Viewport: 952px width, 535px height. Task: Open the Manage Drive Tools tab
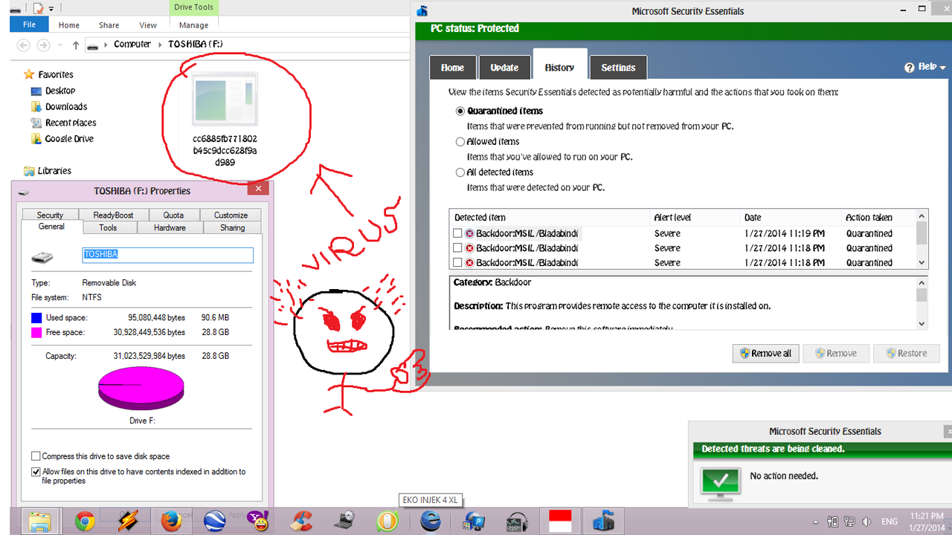pyautogui.click(x=193, y=25)
